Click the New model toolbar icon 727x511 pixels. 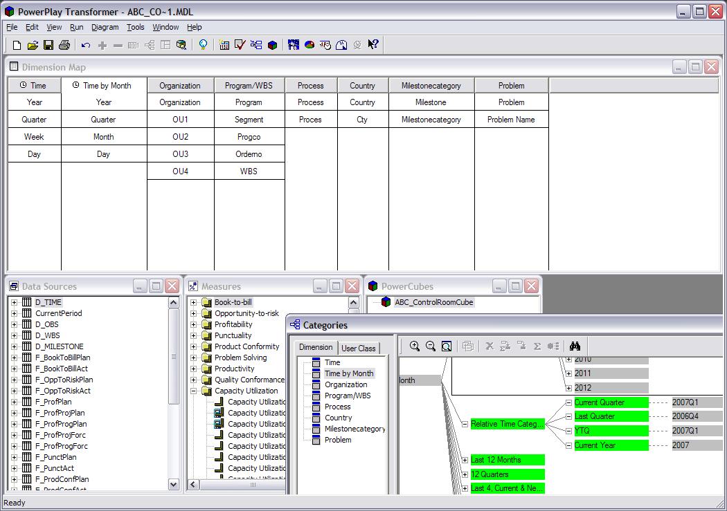(17, 45)
